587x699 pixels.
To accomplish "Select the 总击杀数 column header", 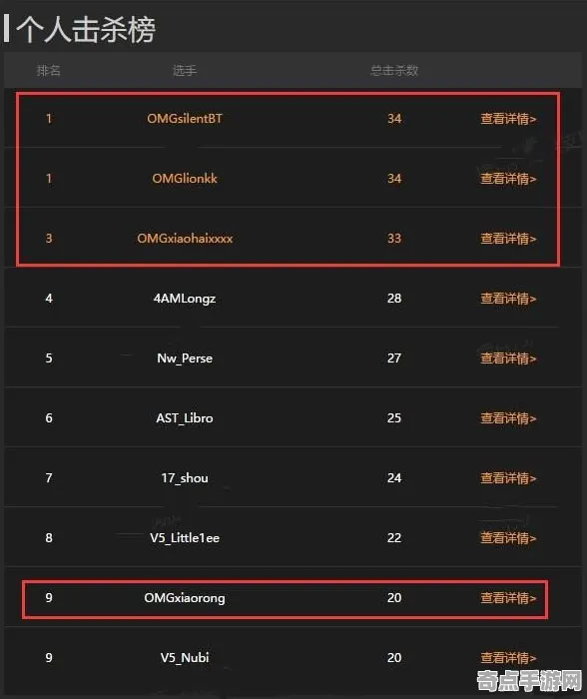I will point(394,71).
